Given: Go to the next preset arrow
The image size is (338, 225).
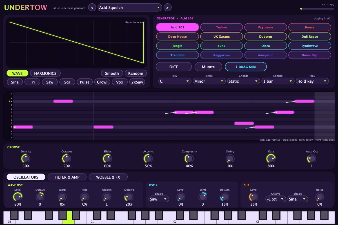Looking at the screenshot, I should (x=168, y=8).
